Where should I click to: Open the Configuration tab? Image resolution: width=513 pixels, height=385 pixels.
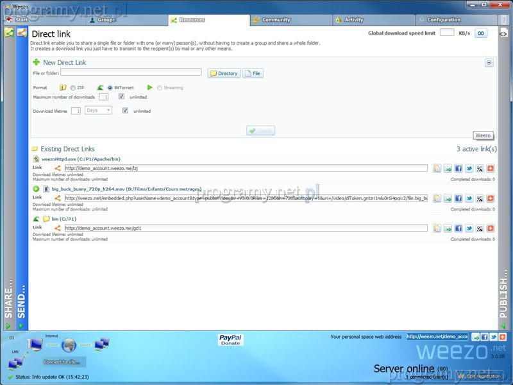(444, 20)
